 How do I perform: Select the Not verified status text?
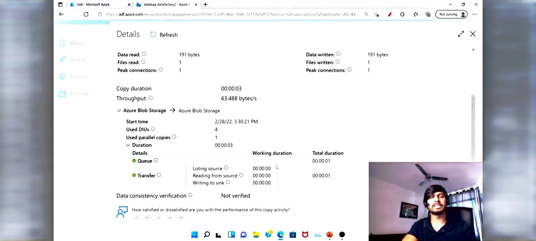[236, 196]
